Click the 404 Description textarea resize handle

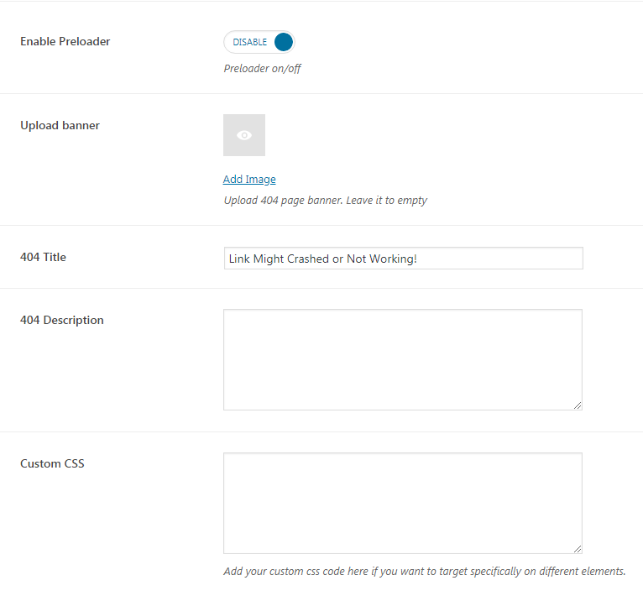pos(578,405)
